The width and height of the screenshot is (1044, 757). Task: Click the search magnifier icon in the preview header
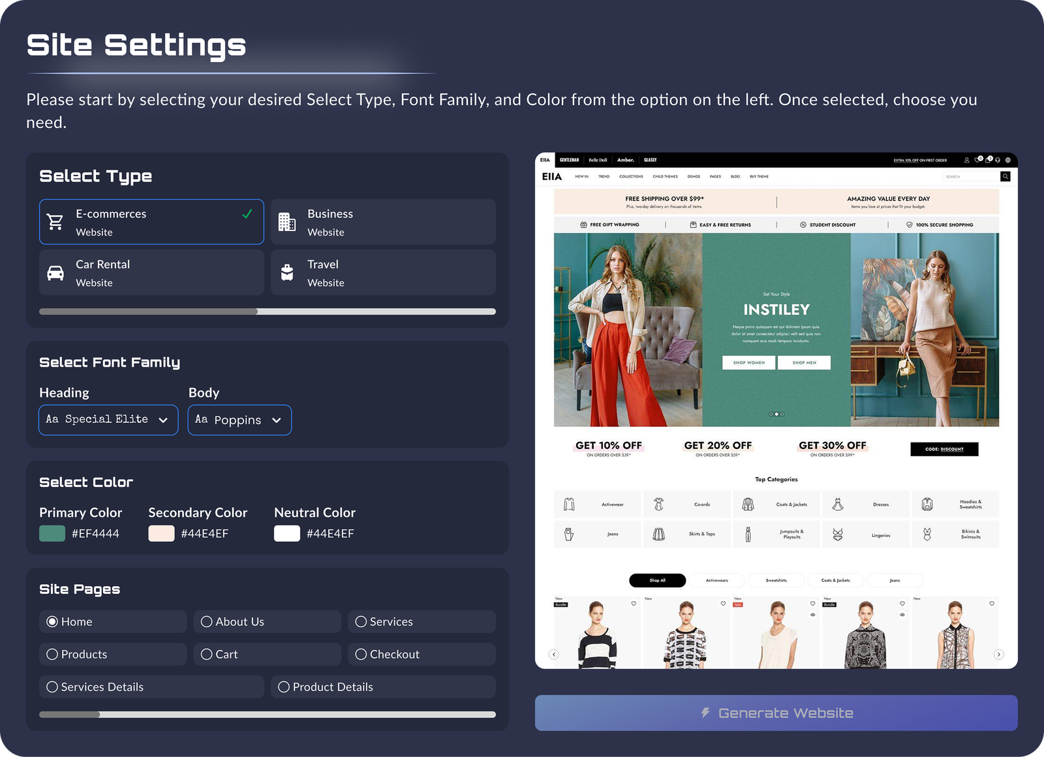tap(1005, 176)
